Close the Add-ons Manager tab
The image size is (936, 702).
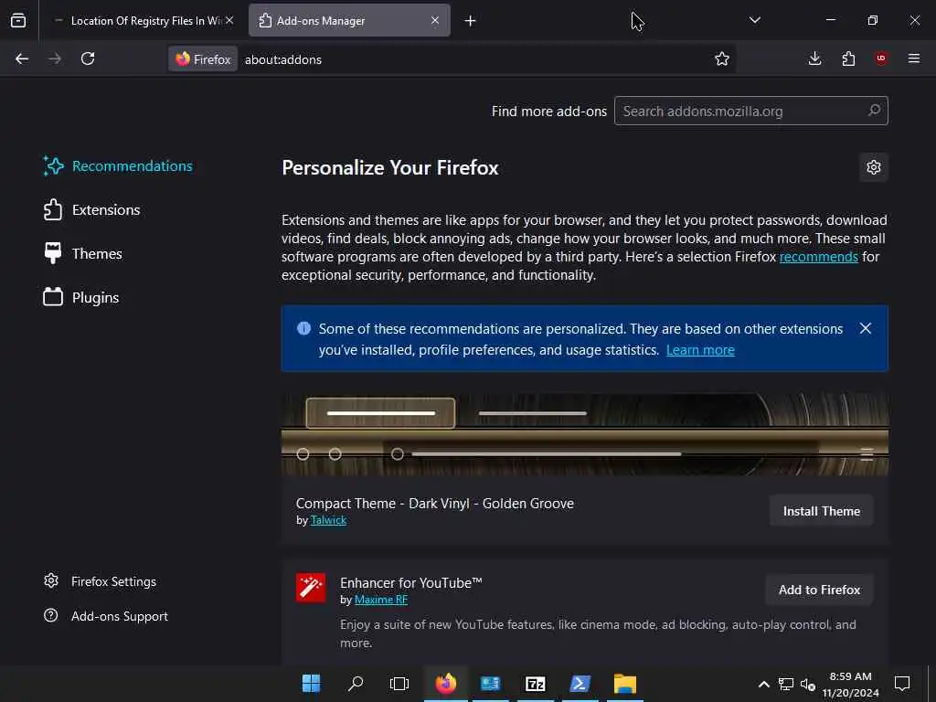coord(434,20)
